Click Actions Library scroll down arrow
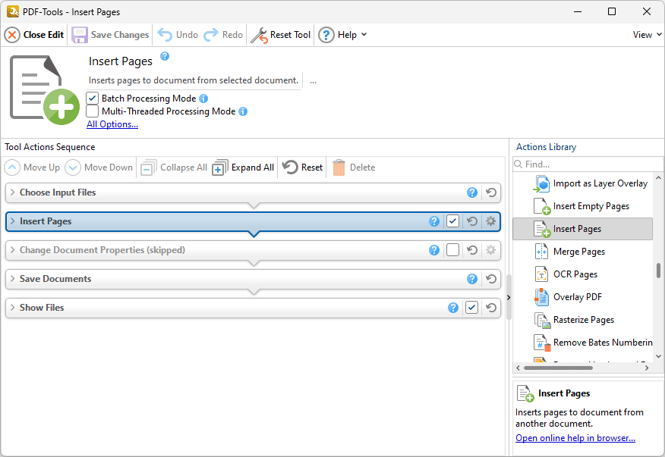Image resolution: width=665 pixels, height=457 pixels. [658, 357]
